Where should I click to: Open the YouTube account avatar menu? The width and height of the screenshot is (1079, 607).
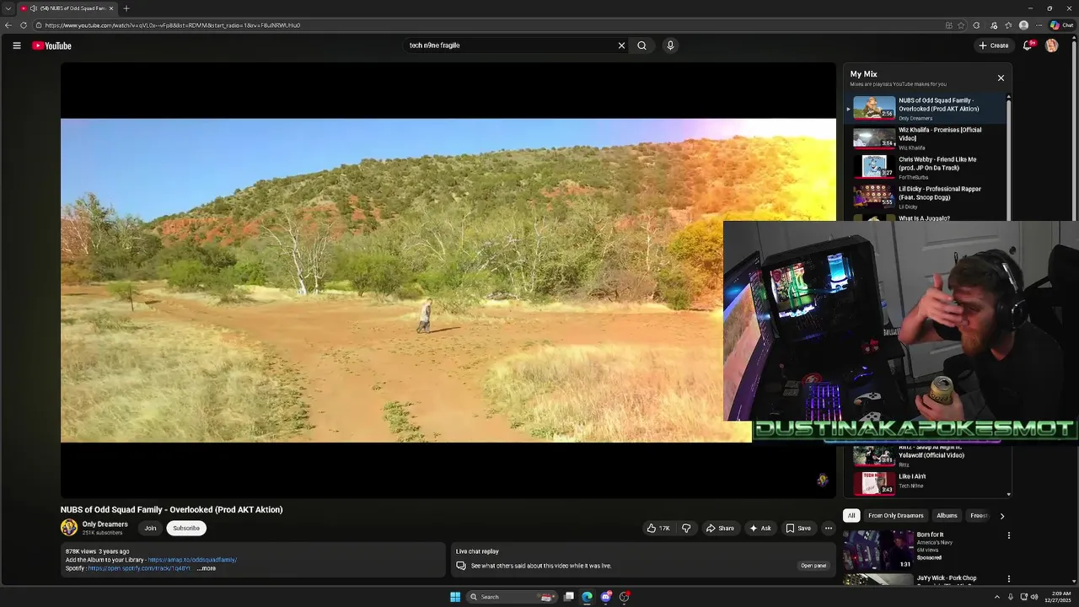1052,46
